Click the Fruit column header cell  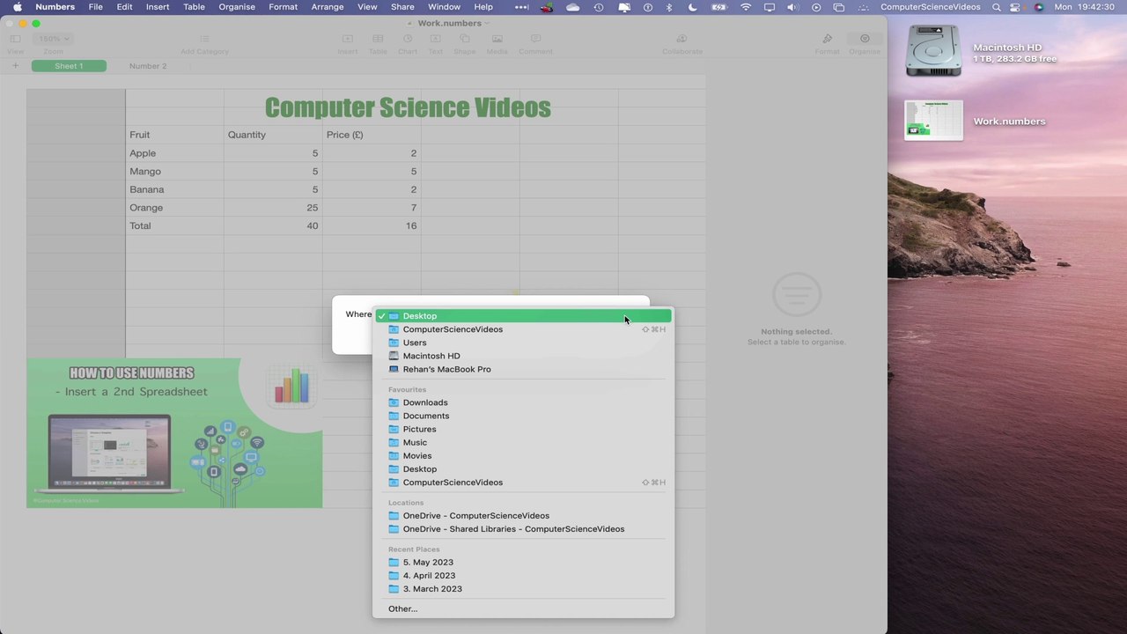[x=174, y=135]
